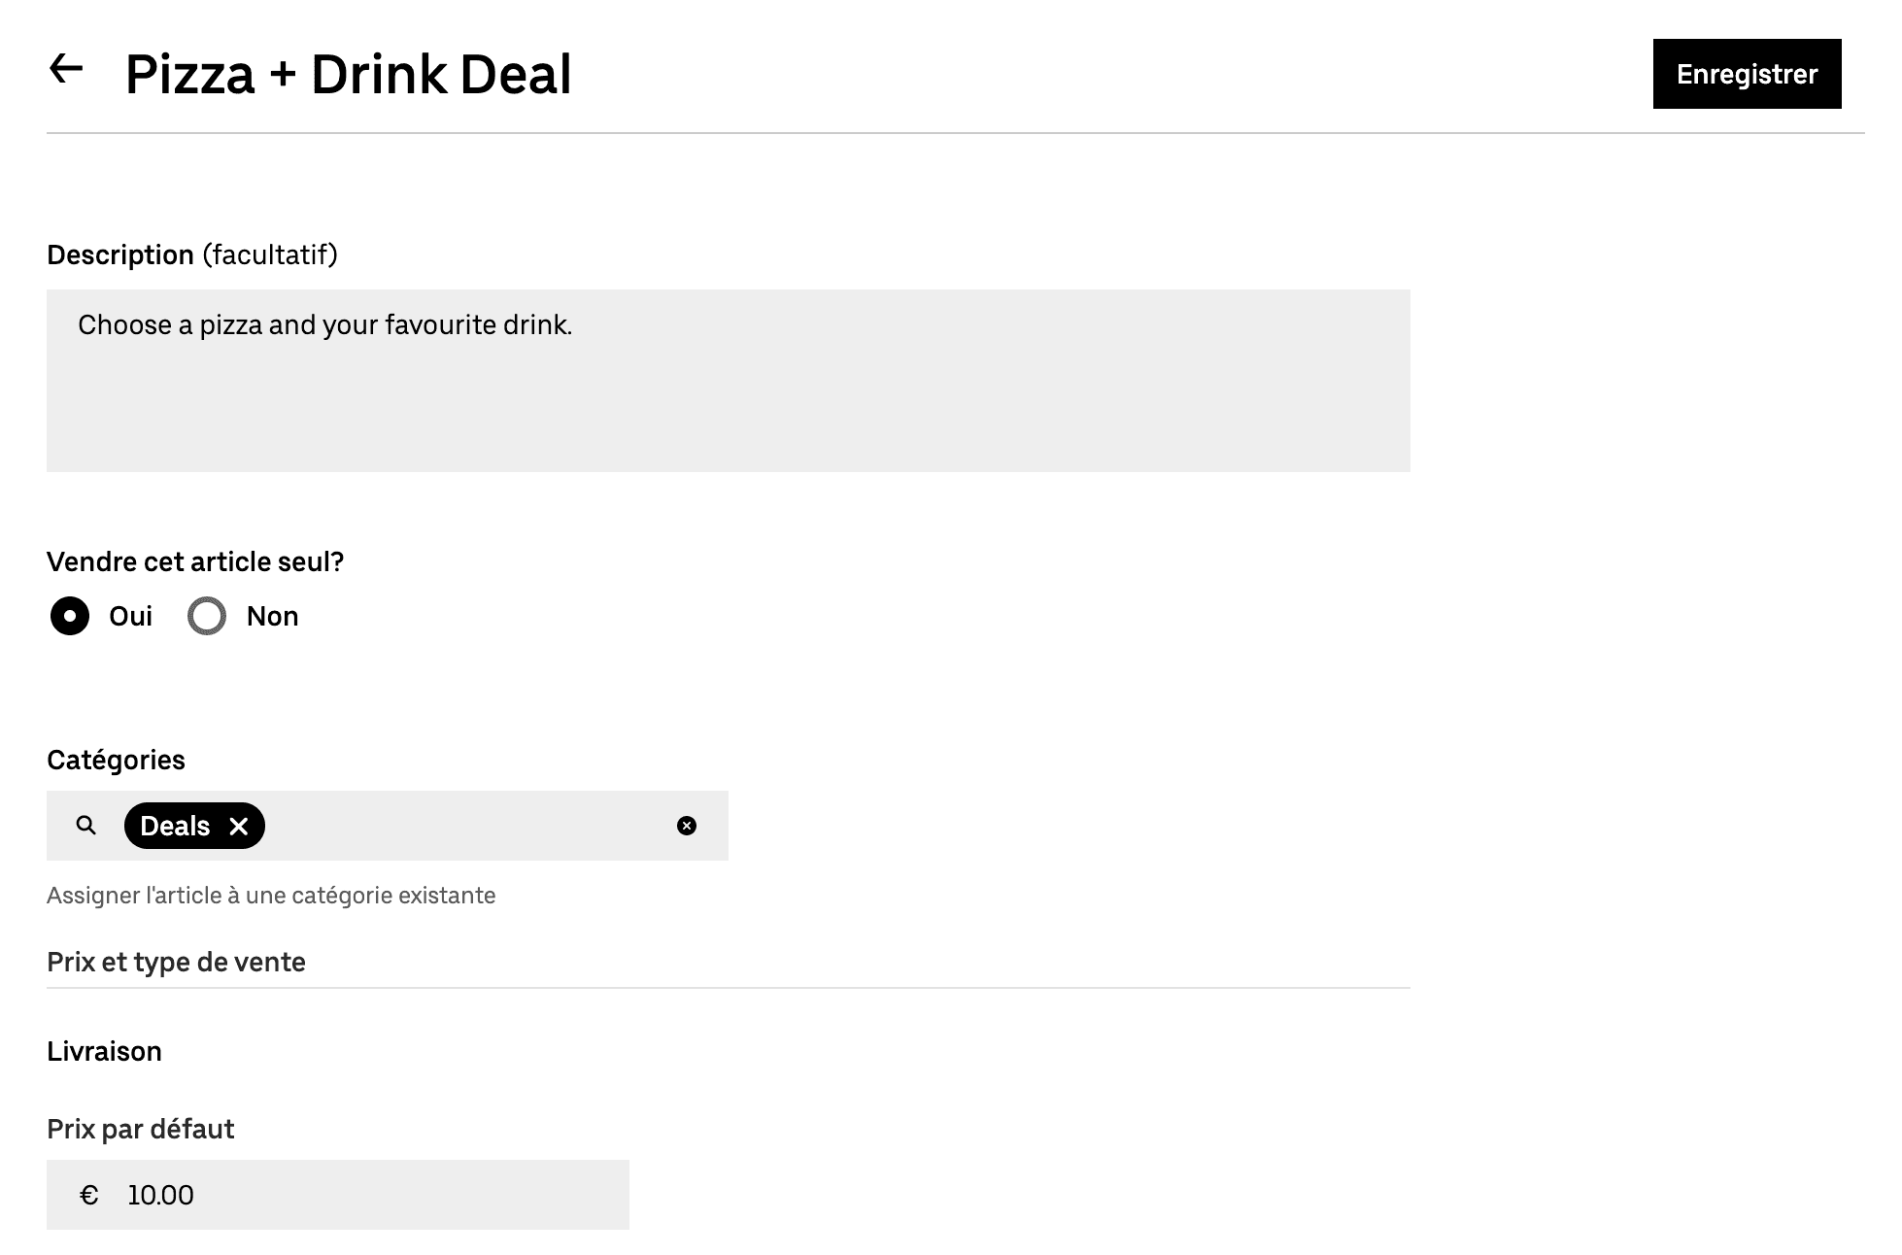Screen dimensions: 1902x1255
Task: Click the empty area of the Catégories field
Action: (x=466, y=826)
